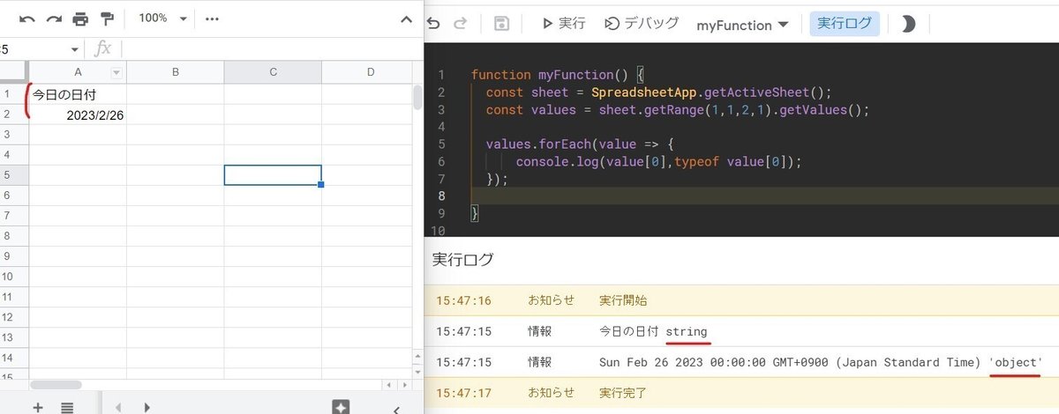
Task: Click the console.log code line
Action: tap(658, 161)
